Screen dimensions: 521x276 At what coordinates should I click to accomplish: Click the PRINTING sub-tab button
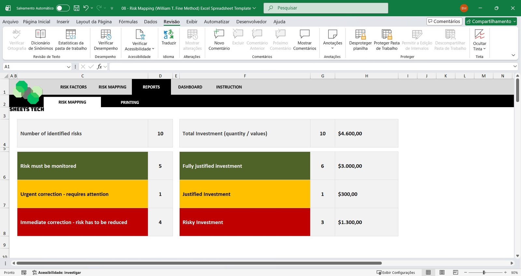130,102
